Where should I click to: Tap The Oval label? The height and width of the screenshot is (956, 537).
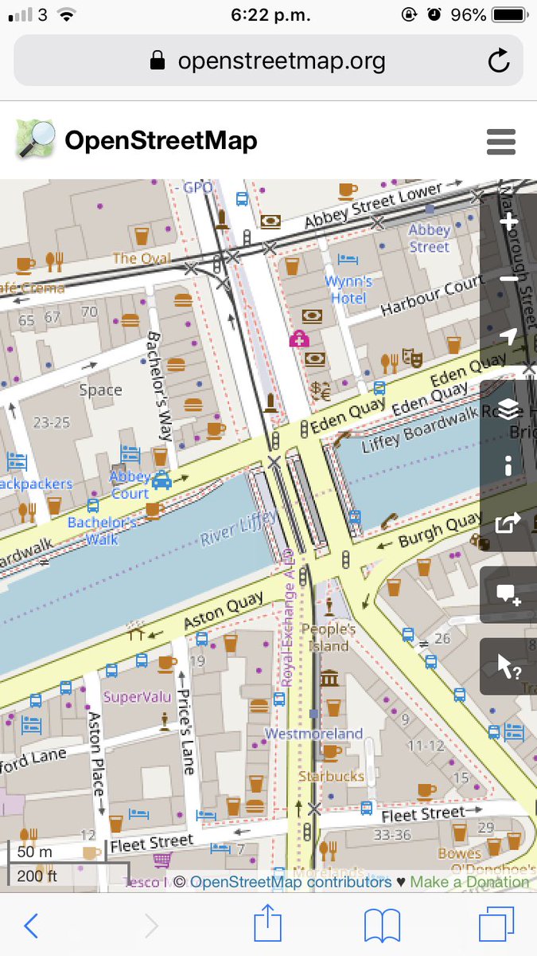click(142, 258)
